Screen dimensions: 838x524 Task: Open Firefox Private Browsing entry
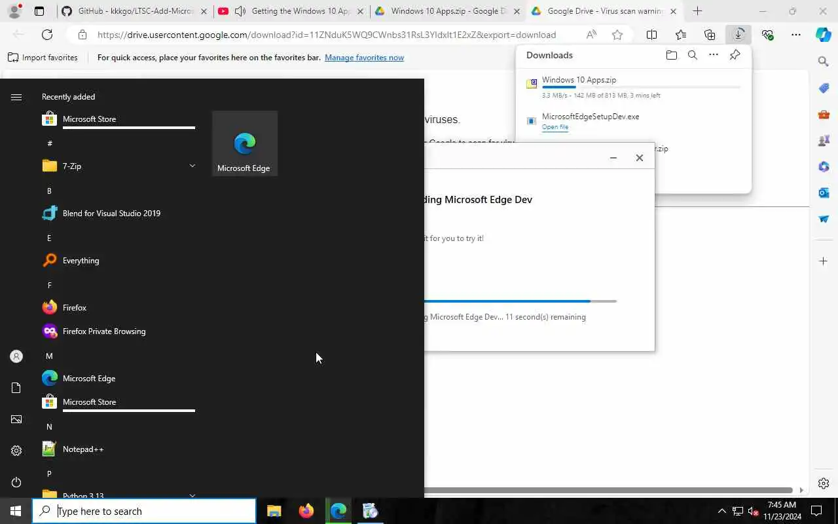tap(118, 331)
